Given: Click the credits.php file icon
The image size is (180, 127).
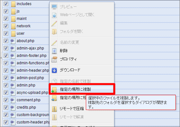Looking at the screenshot, I should [13, 107].
